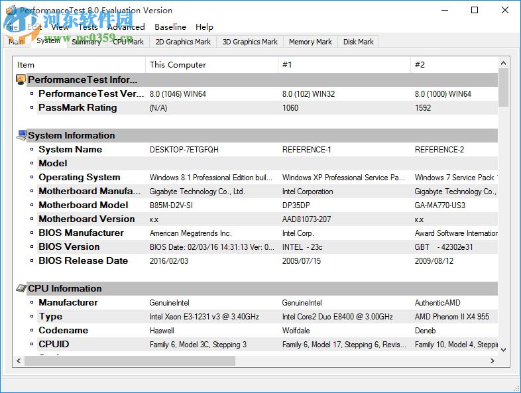This screenshot has height=393, width=521.
Task: Open the Baseline menu
Action: pos(170,27)
